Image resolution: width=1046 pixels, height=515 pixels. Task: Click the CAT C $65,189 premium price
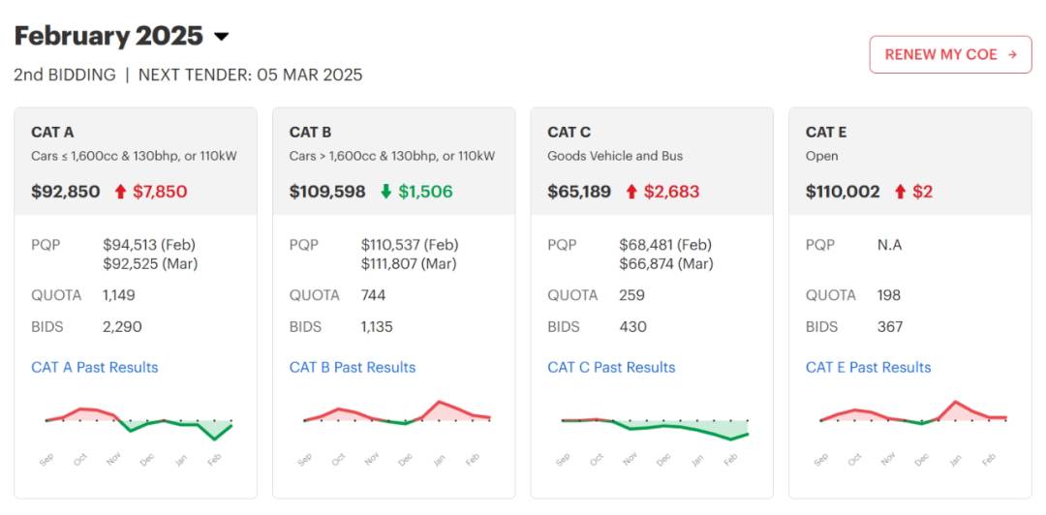(579, 192)
